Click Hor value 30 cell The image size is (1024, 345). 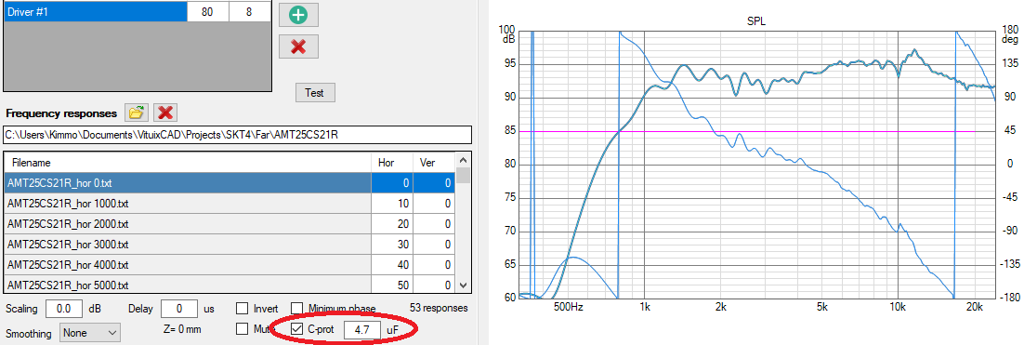392,245
